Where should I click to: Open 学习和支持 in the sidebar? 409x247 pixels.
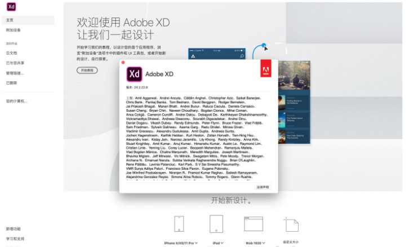coord(15,239)
